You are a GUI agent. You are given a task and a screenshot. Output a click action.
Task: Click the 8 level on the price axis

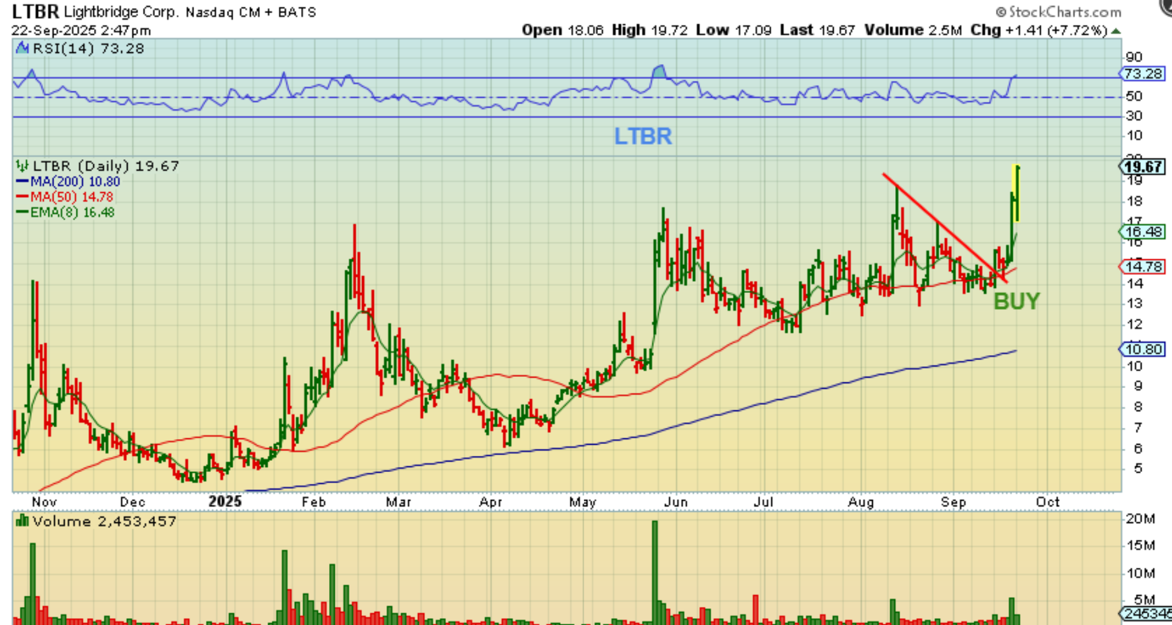[x=1138, y=407]
